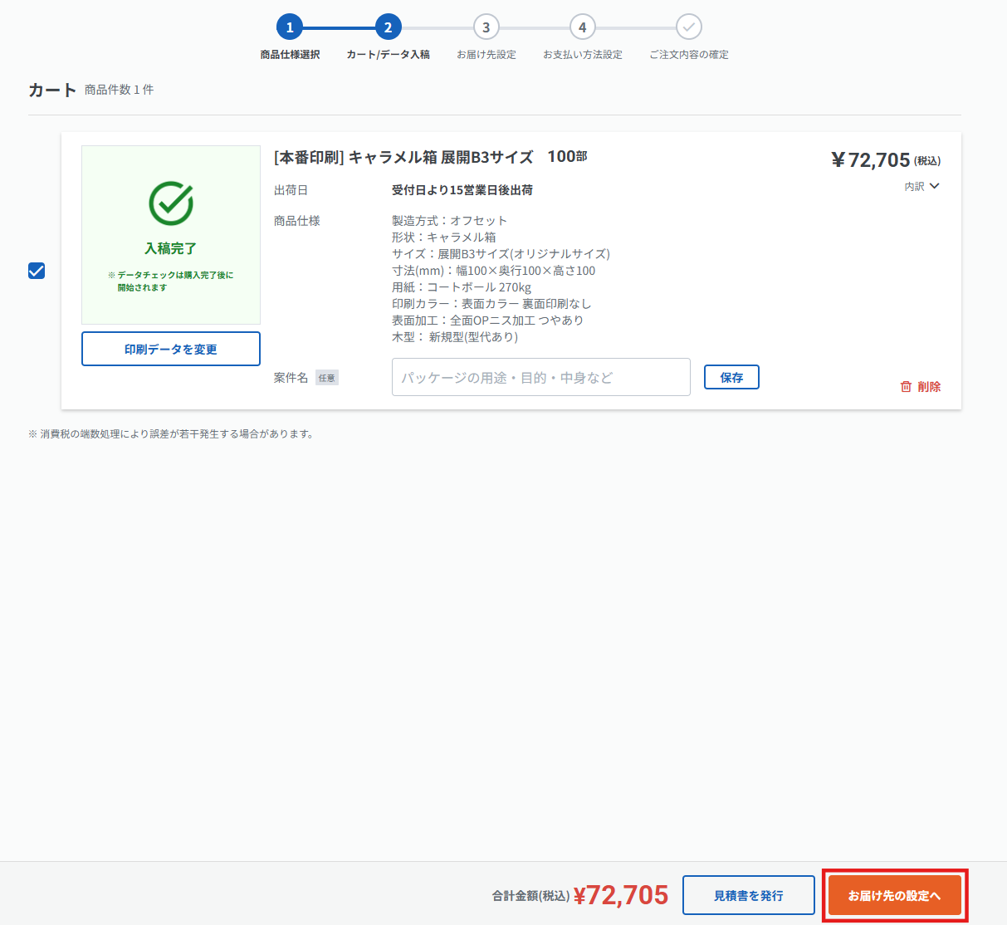Click step 3 circle お届け先設定
Viewport: 1007px width, 925px height.
(486, 27)
